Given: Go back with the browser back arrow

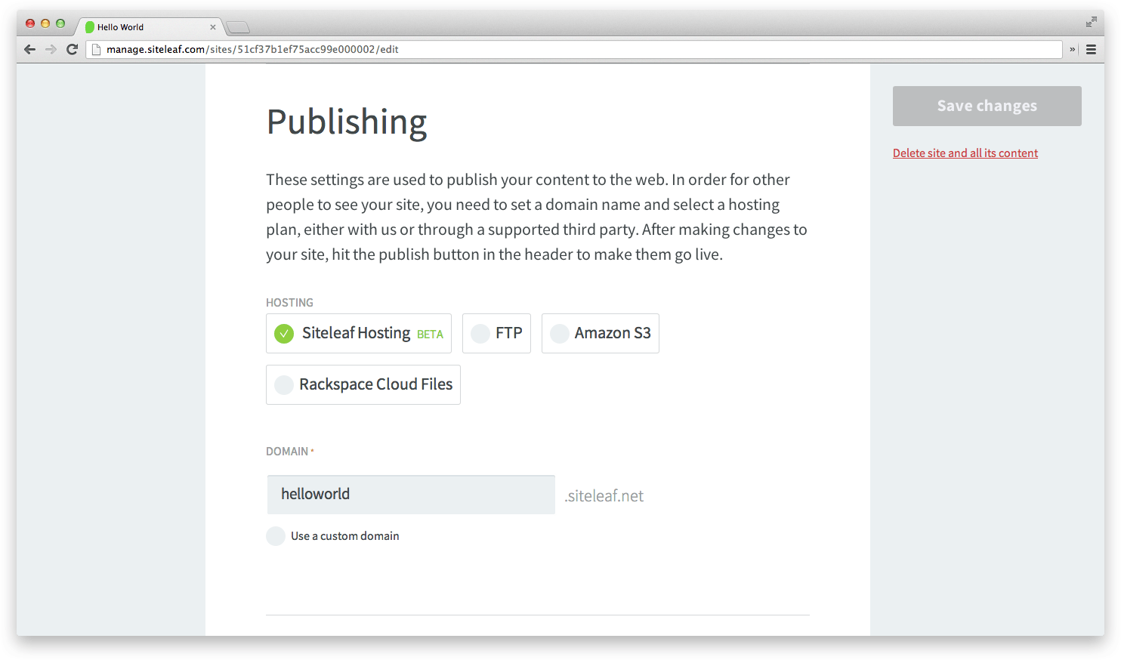Looking at the screenshot, I should [x=29, y=49].
